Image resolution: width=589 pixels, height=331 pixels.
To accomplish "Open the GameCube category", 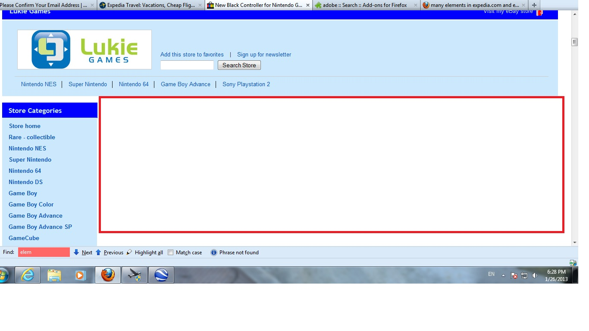I will [24, 238].
